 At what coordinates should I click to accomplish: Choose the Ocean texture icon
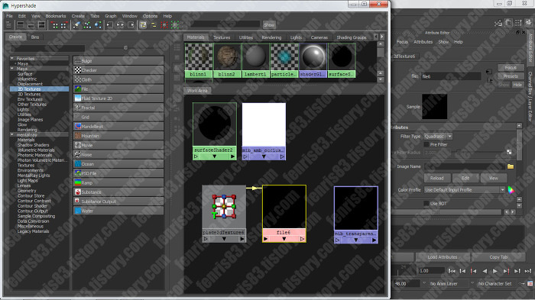tap(78, 164)
